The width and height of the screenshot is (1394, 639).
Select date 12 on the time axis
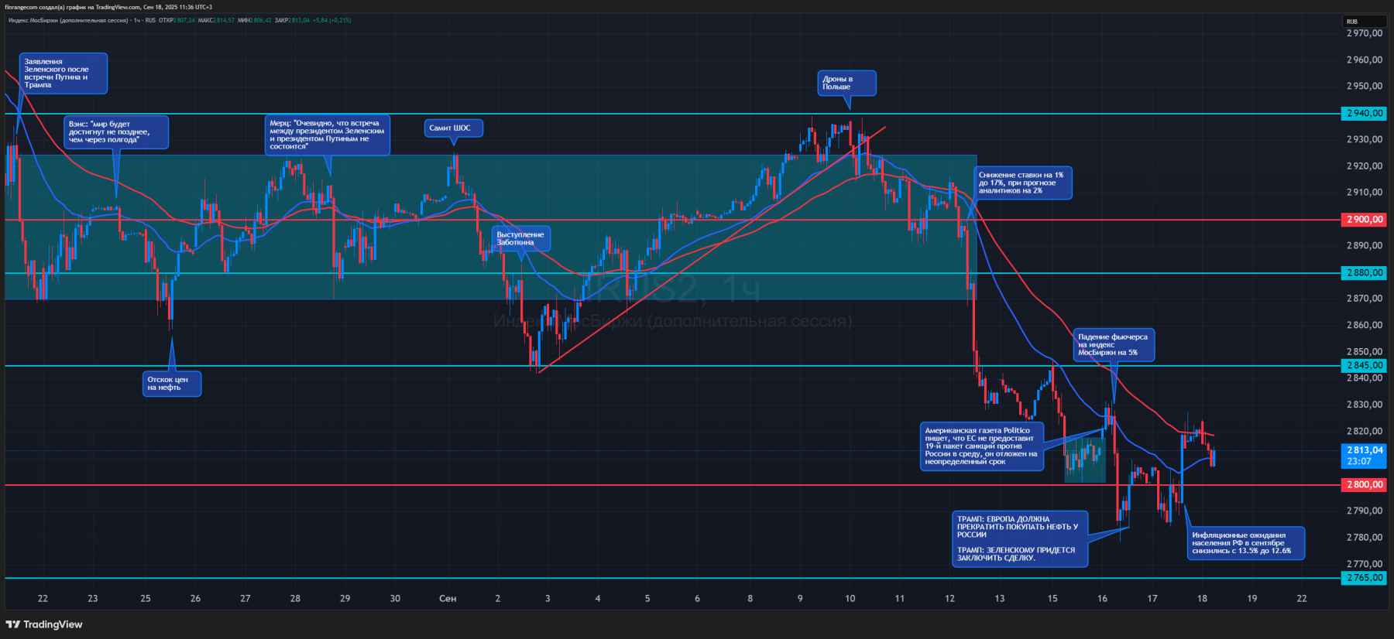click(x=949, y=599)
